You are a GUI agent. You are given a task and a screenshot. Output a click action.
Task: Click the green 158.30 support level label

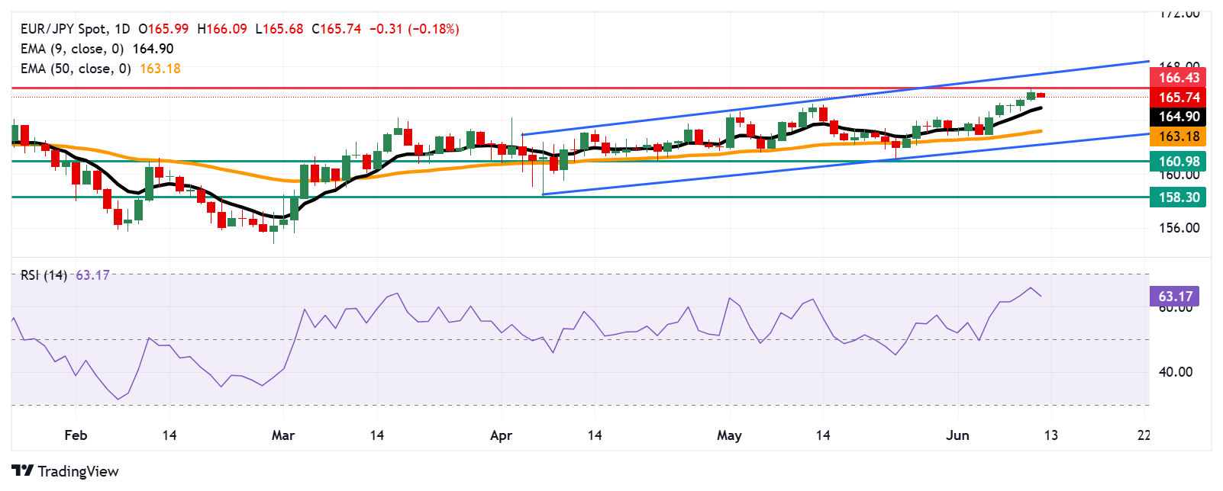[x=1179, y=197]
